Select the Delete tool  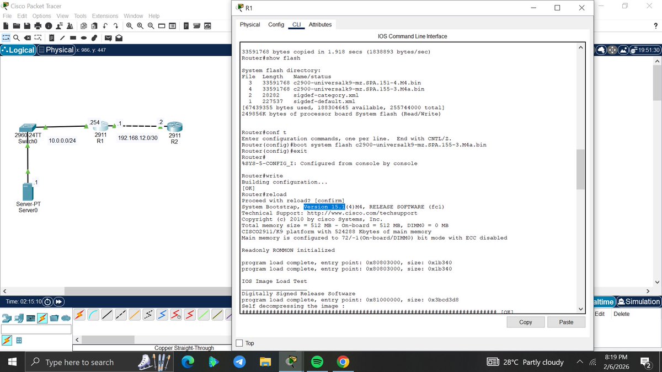(27, 38)
